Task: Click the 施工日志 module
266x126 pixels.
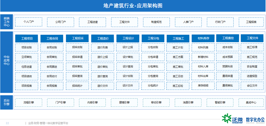Action: tap(178, 76)
